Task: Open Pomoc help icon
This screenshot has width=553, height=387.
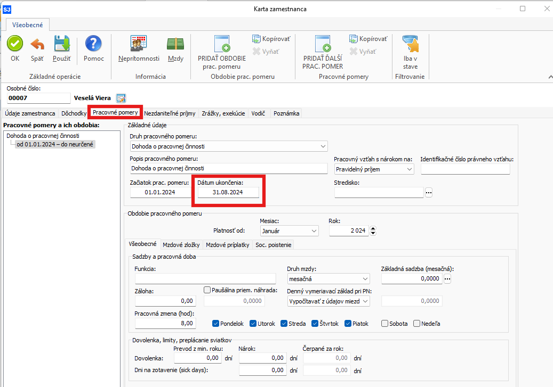Action: coord(94,44)
